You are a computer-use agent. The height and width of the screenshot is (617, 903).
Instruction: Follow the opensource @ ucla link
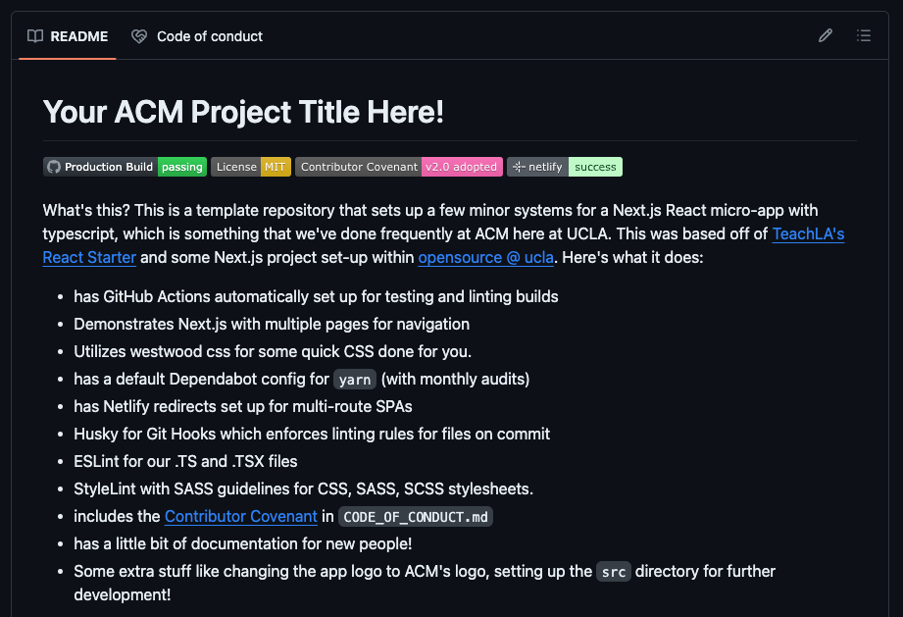pyautogui.click(x=485, y=257)
